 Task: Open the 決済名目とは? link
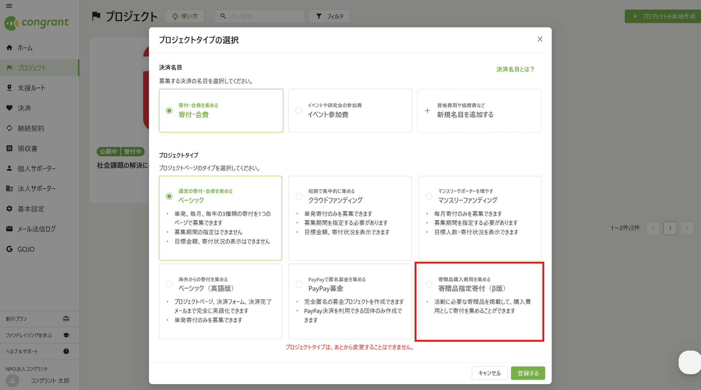515,69
